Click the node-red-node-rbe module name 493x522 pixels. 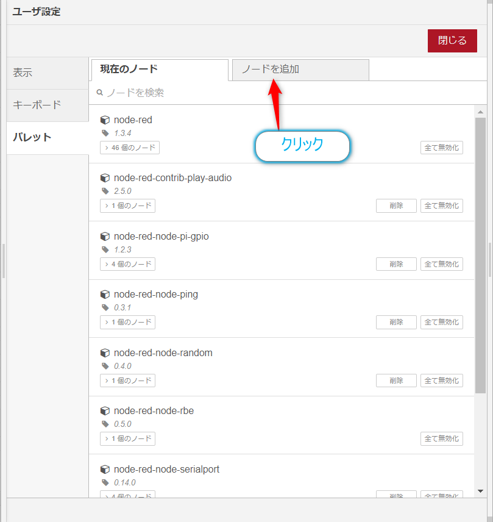coord(154,411)
